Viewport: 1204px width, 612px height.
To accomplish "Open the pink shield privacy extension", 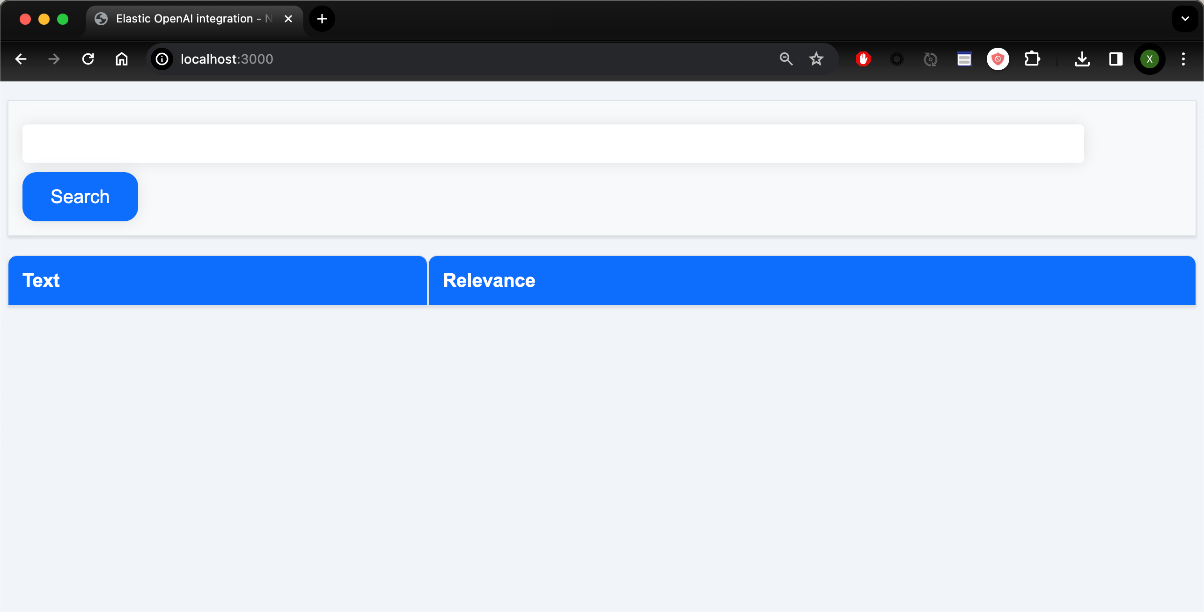I will tap(997, 59).
